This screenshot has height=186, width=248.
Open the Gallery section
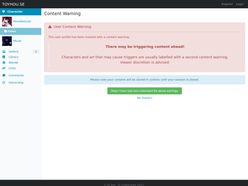(x=14, y=51)
